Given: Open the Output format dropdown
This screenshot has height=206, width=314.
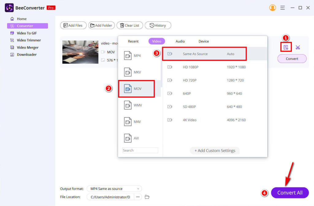Looking at the screenshot, I should coord(114,189).
